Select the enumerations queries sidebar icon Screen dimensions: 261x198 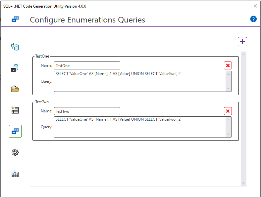click(x=15, y=131)
